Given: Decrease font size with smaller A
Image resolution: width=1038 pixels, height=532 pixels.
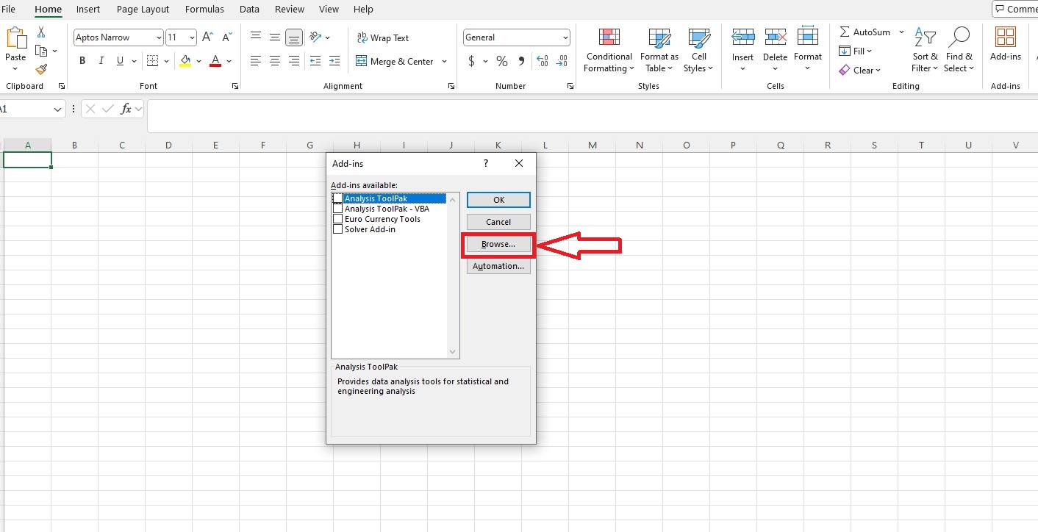Looking at the screenshot, I should [x=226, y=37].
